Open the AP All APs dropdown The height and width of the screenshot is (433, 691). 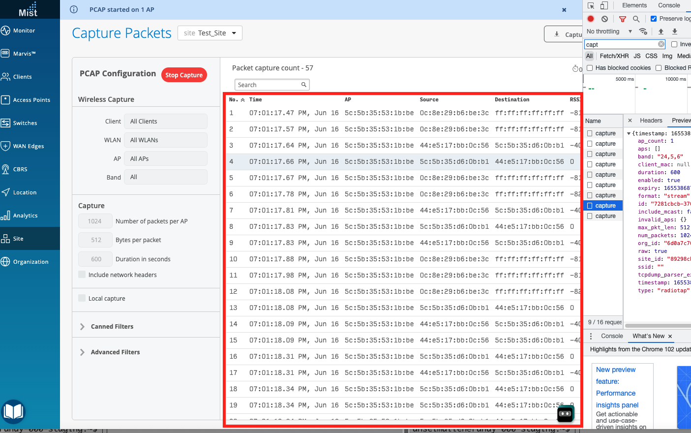point(165,159)
